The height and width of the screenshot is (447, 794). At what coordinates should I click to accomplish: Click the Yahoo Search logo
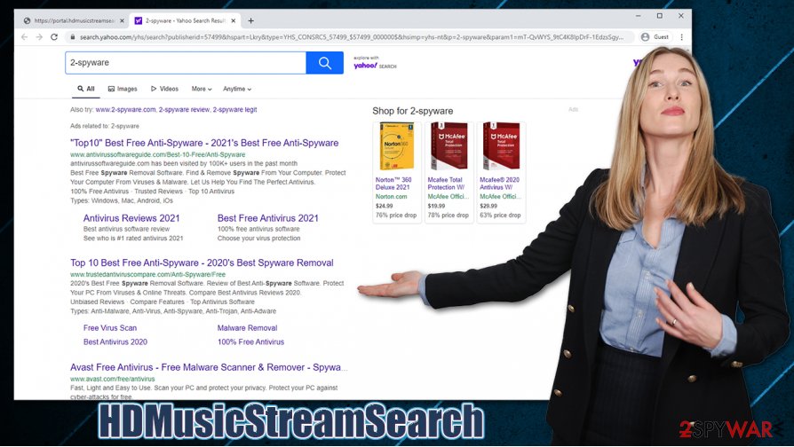coord(375,63)
